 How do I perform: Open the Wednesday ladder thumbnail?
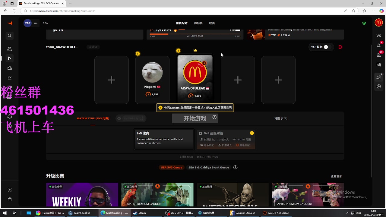[x=233, y=194]
